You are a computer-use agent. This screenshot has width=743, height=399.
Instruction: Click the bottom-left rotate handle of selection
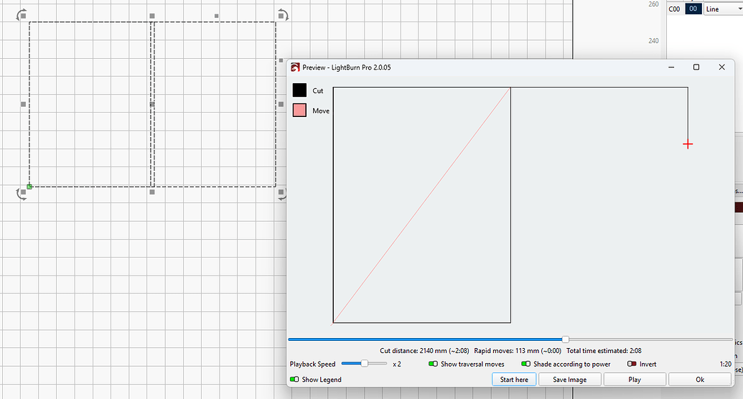tap(22, 193)
